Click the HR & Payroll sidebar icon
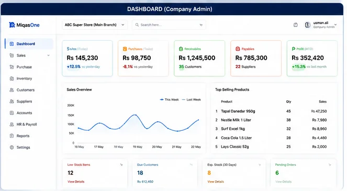Screen dimensions: 347x191 [12, 125]
